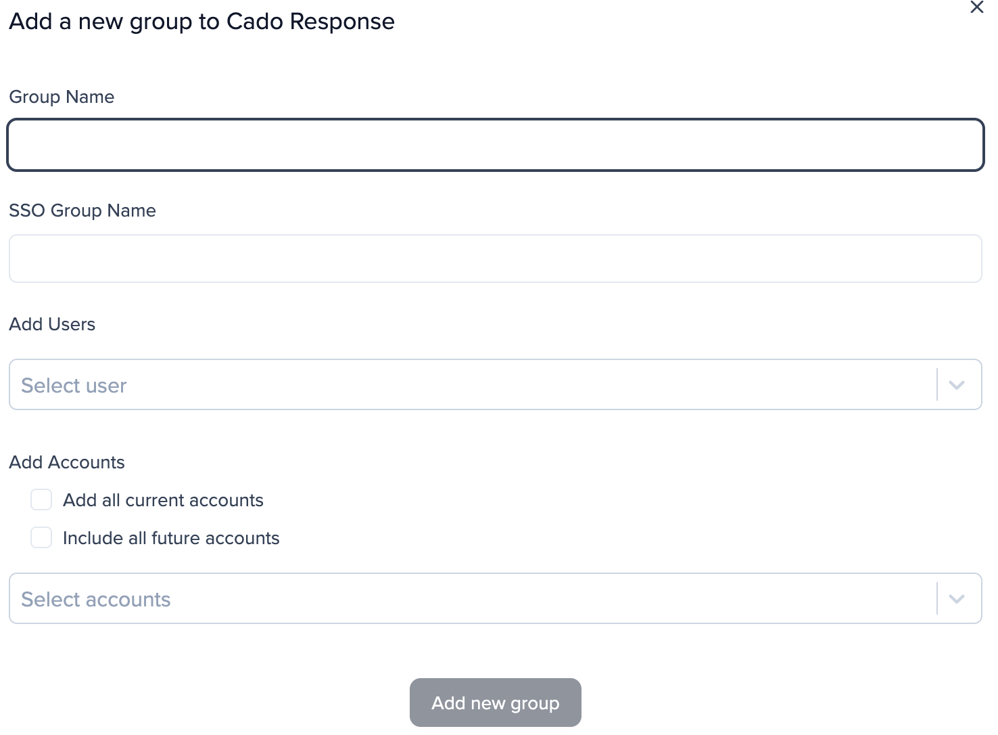The width and height of the screenshot is (998, 735).
Task: Click the Select user placeholder text
Action: click(74, 384)
